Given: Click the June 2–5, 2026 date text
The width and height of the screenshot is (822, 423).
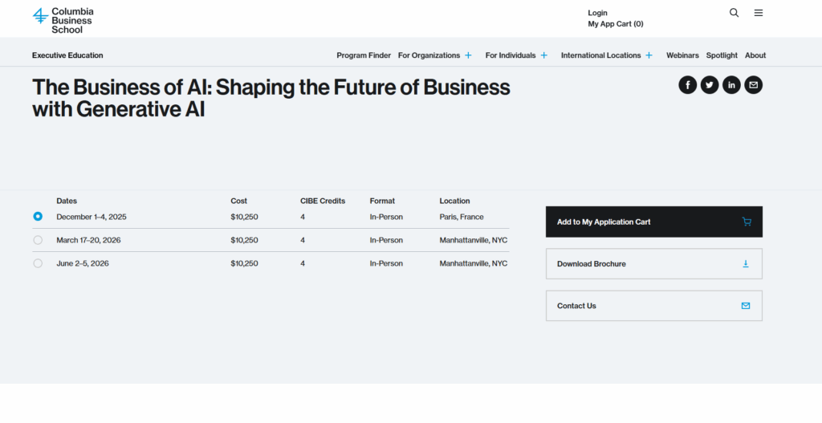Looking at the screenshot, I should tap(83, 263).
